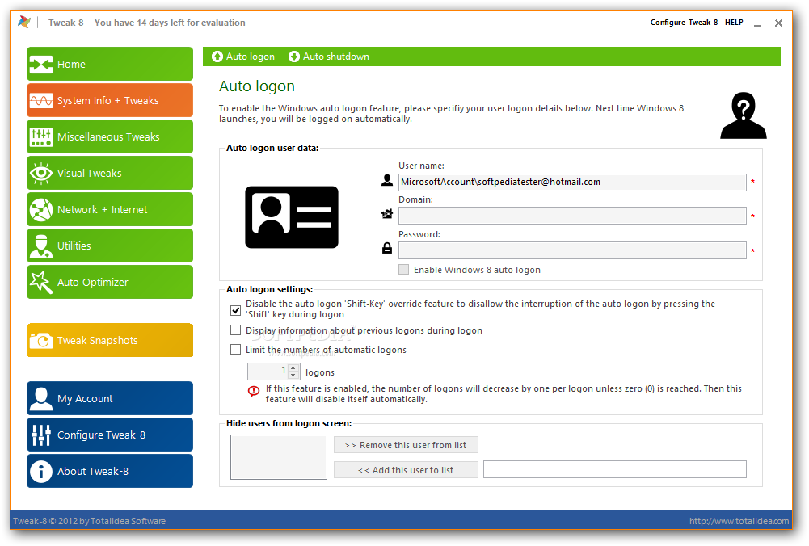Screen dimensions: 809x546
Task: Enable Windows 8 auto logon checkbox
Action: 403,270
